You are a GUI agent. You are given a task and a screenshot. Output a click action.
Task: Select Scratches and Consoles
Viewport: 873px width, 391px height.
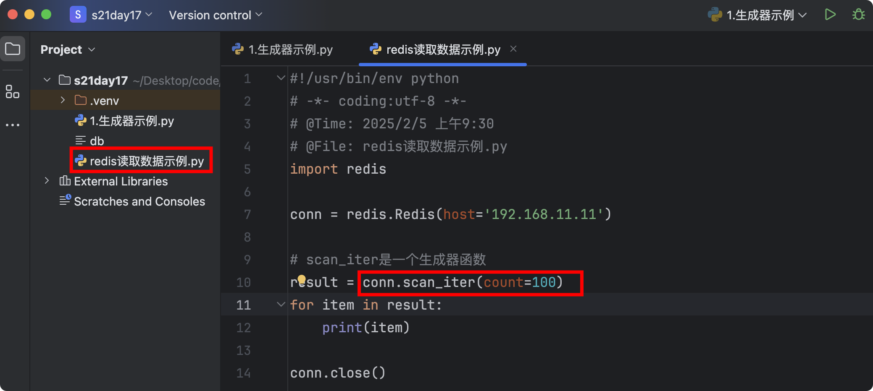click(x=132, y=201)
